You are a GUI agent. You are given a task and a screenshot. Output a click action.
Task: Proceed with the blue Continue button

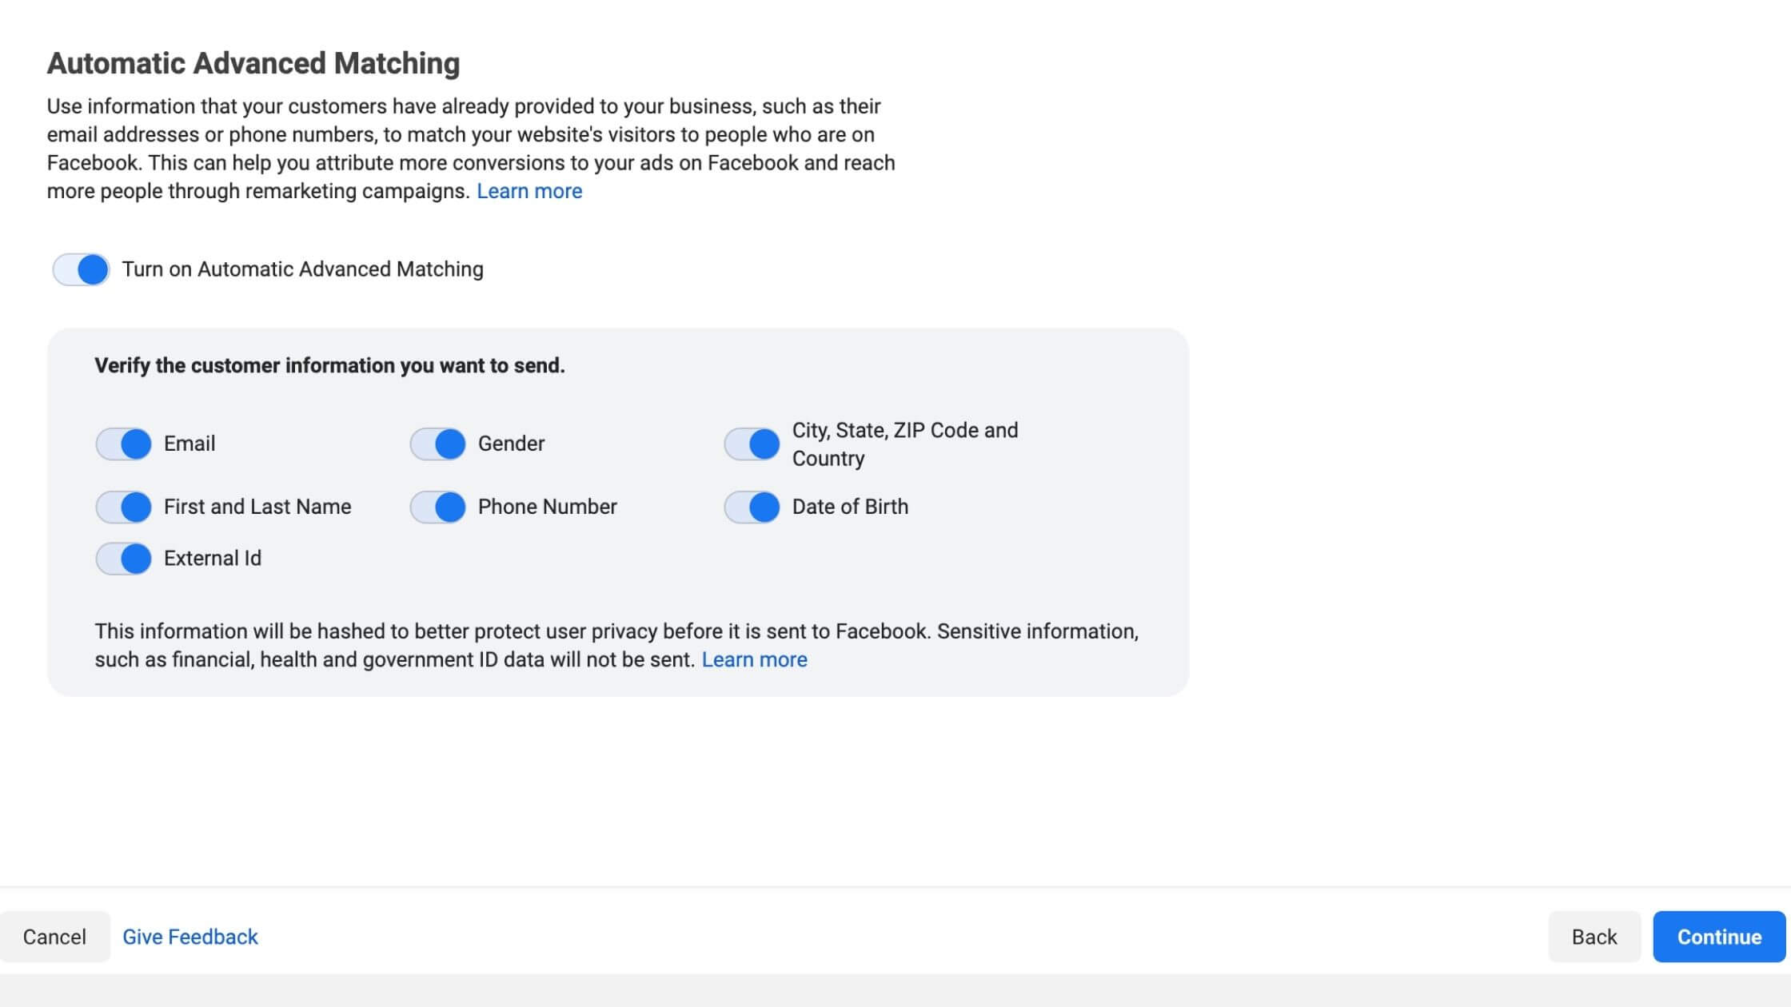click(1719, 937)
